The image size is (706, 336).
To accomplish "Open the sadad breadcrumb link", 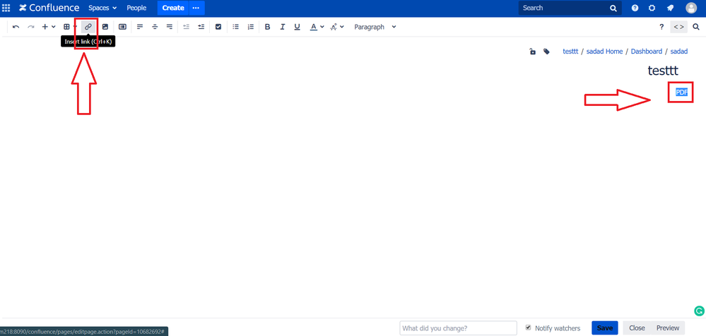I will [x=679, y=52].
